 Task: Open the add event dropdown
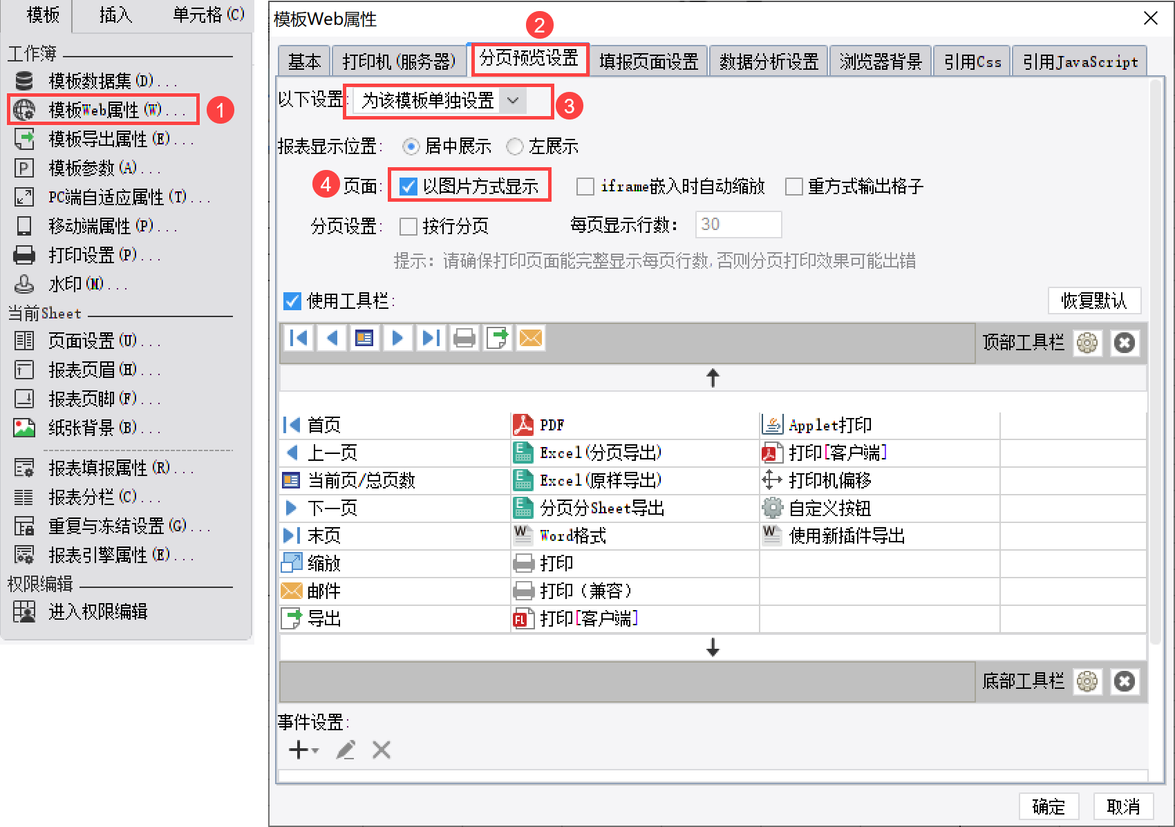point(303,750)
